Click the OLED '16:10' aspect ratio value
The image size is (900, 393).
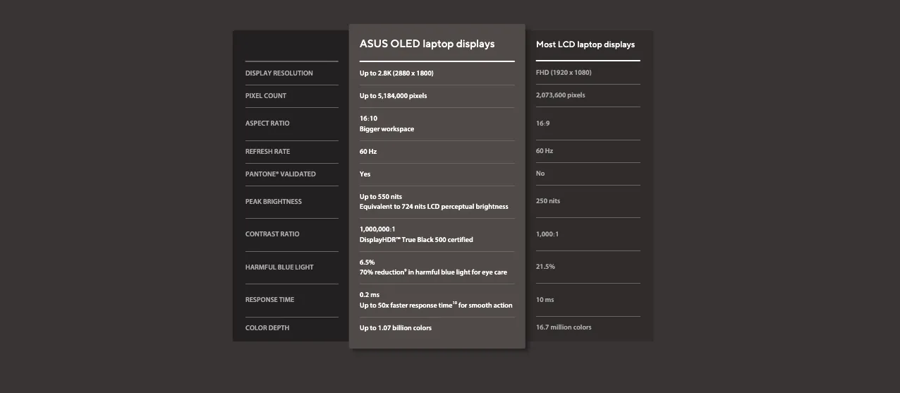point(368,119)
